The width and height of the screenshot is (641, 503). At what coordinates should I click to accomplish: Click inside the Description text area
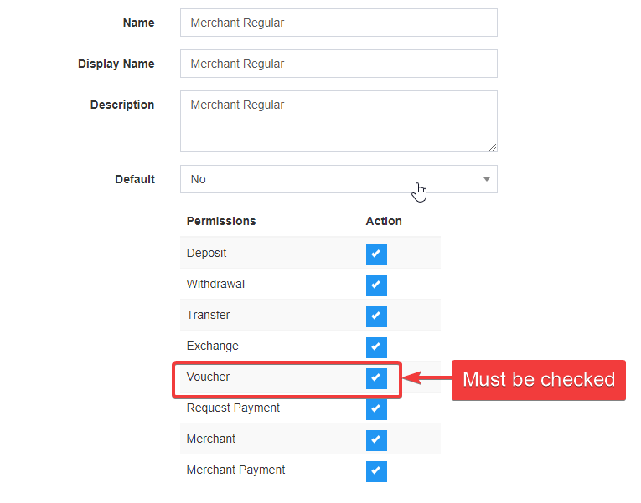pyautogui.click(x=338, y=121)
